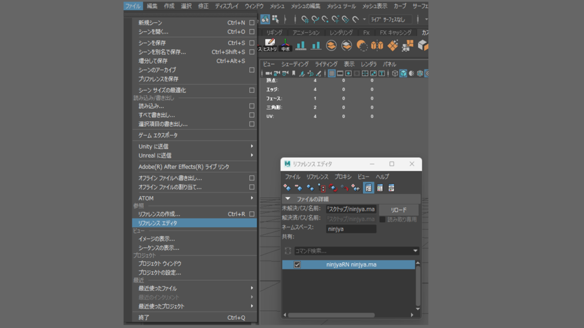The image size is (584, 328).
Task: Open the snap options dropdown arrow
Action: (364, 19)
